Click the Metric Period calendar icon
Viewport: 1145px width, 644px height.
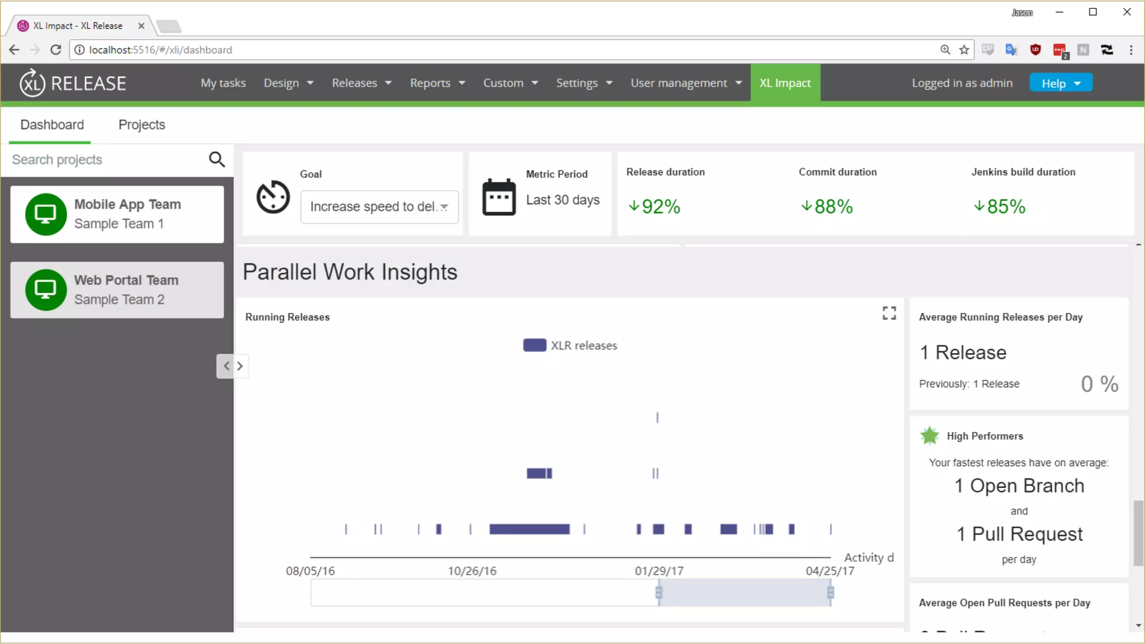[499, 197]
